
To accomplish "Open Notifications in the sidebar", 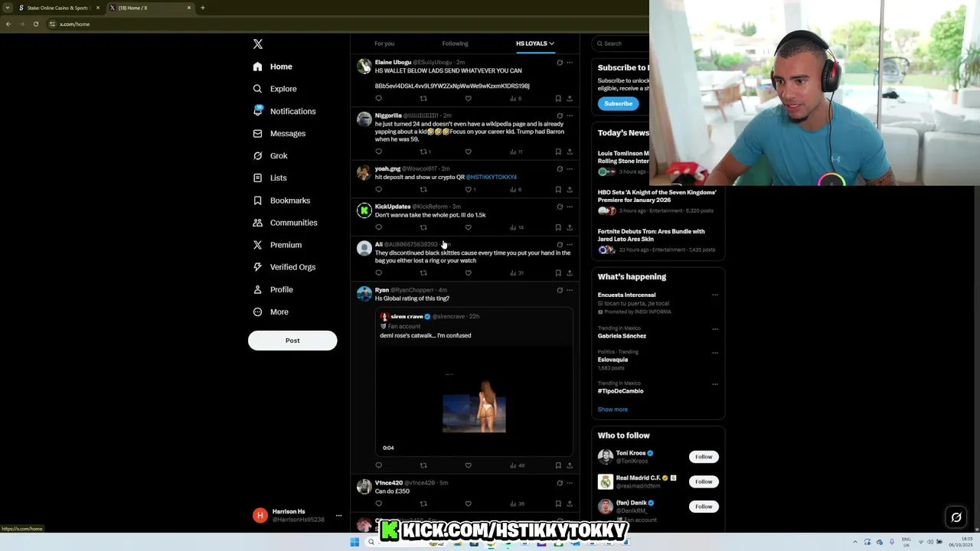I will click(284, 111).
